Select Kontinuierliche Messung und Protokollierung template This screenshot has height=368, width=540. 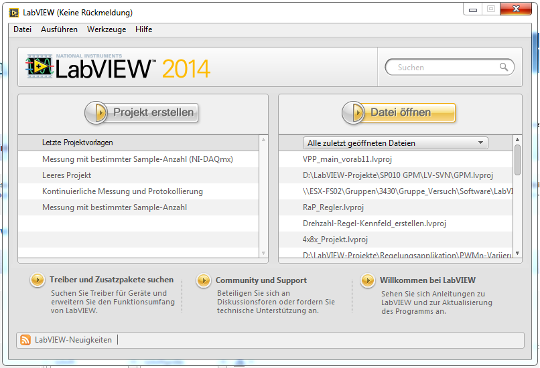click(138, 191)
